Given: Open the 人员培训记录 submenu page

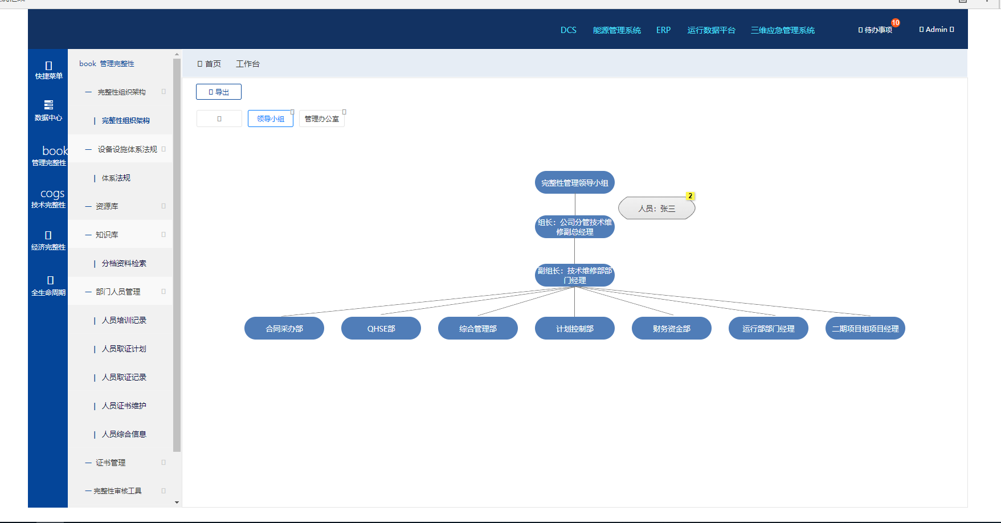Looking at the screenshot, I should pos(124,320).
